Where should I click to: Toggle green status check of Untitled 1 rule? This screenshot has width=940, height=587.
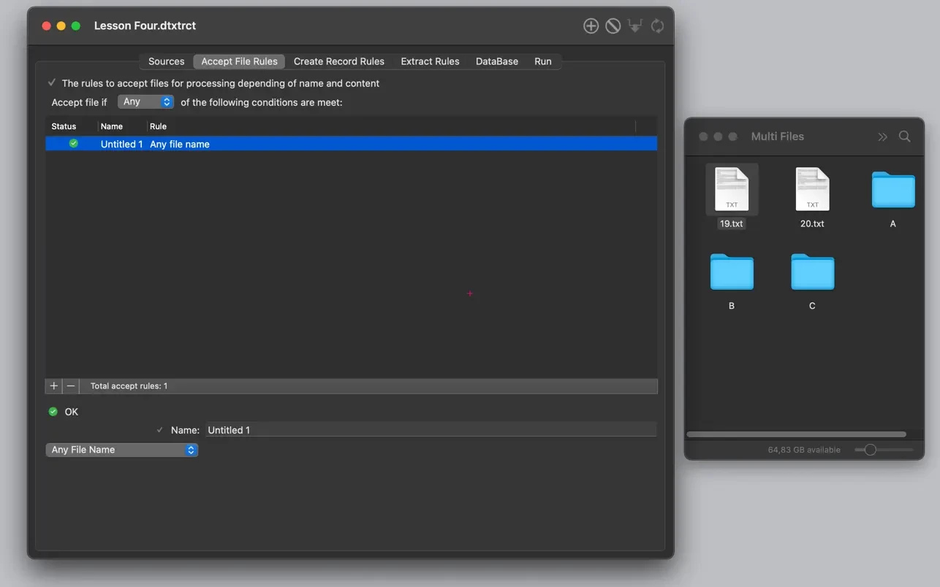(73, 144)
